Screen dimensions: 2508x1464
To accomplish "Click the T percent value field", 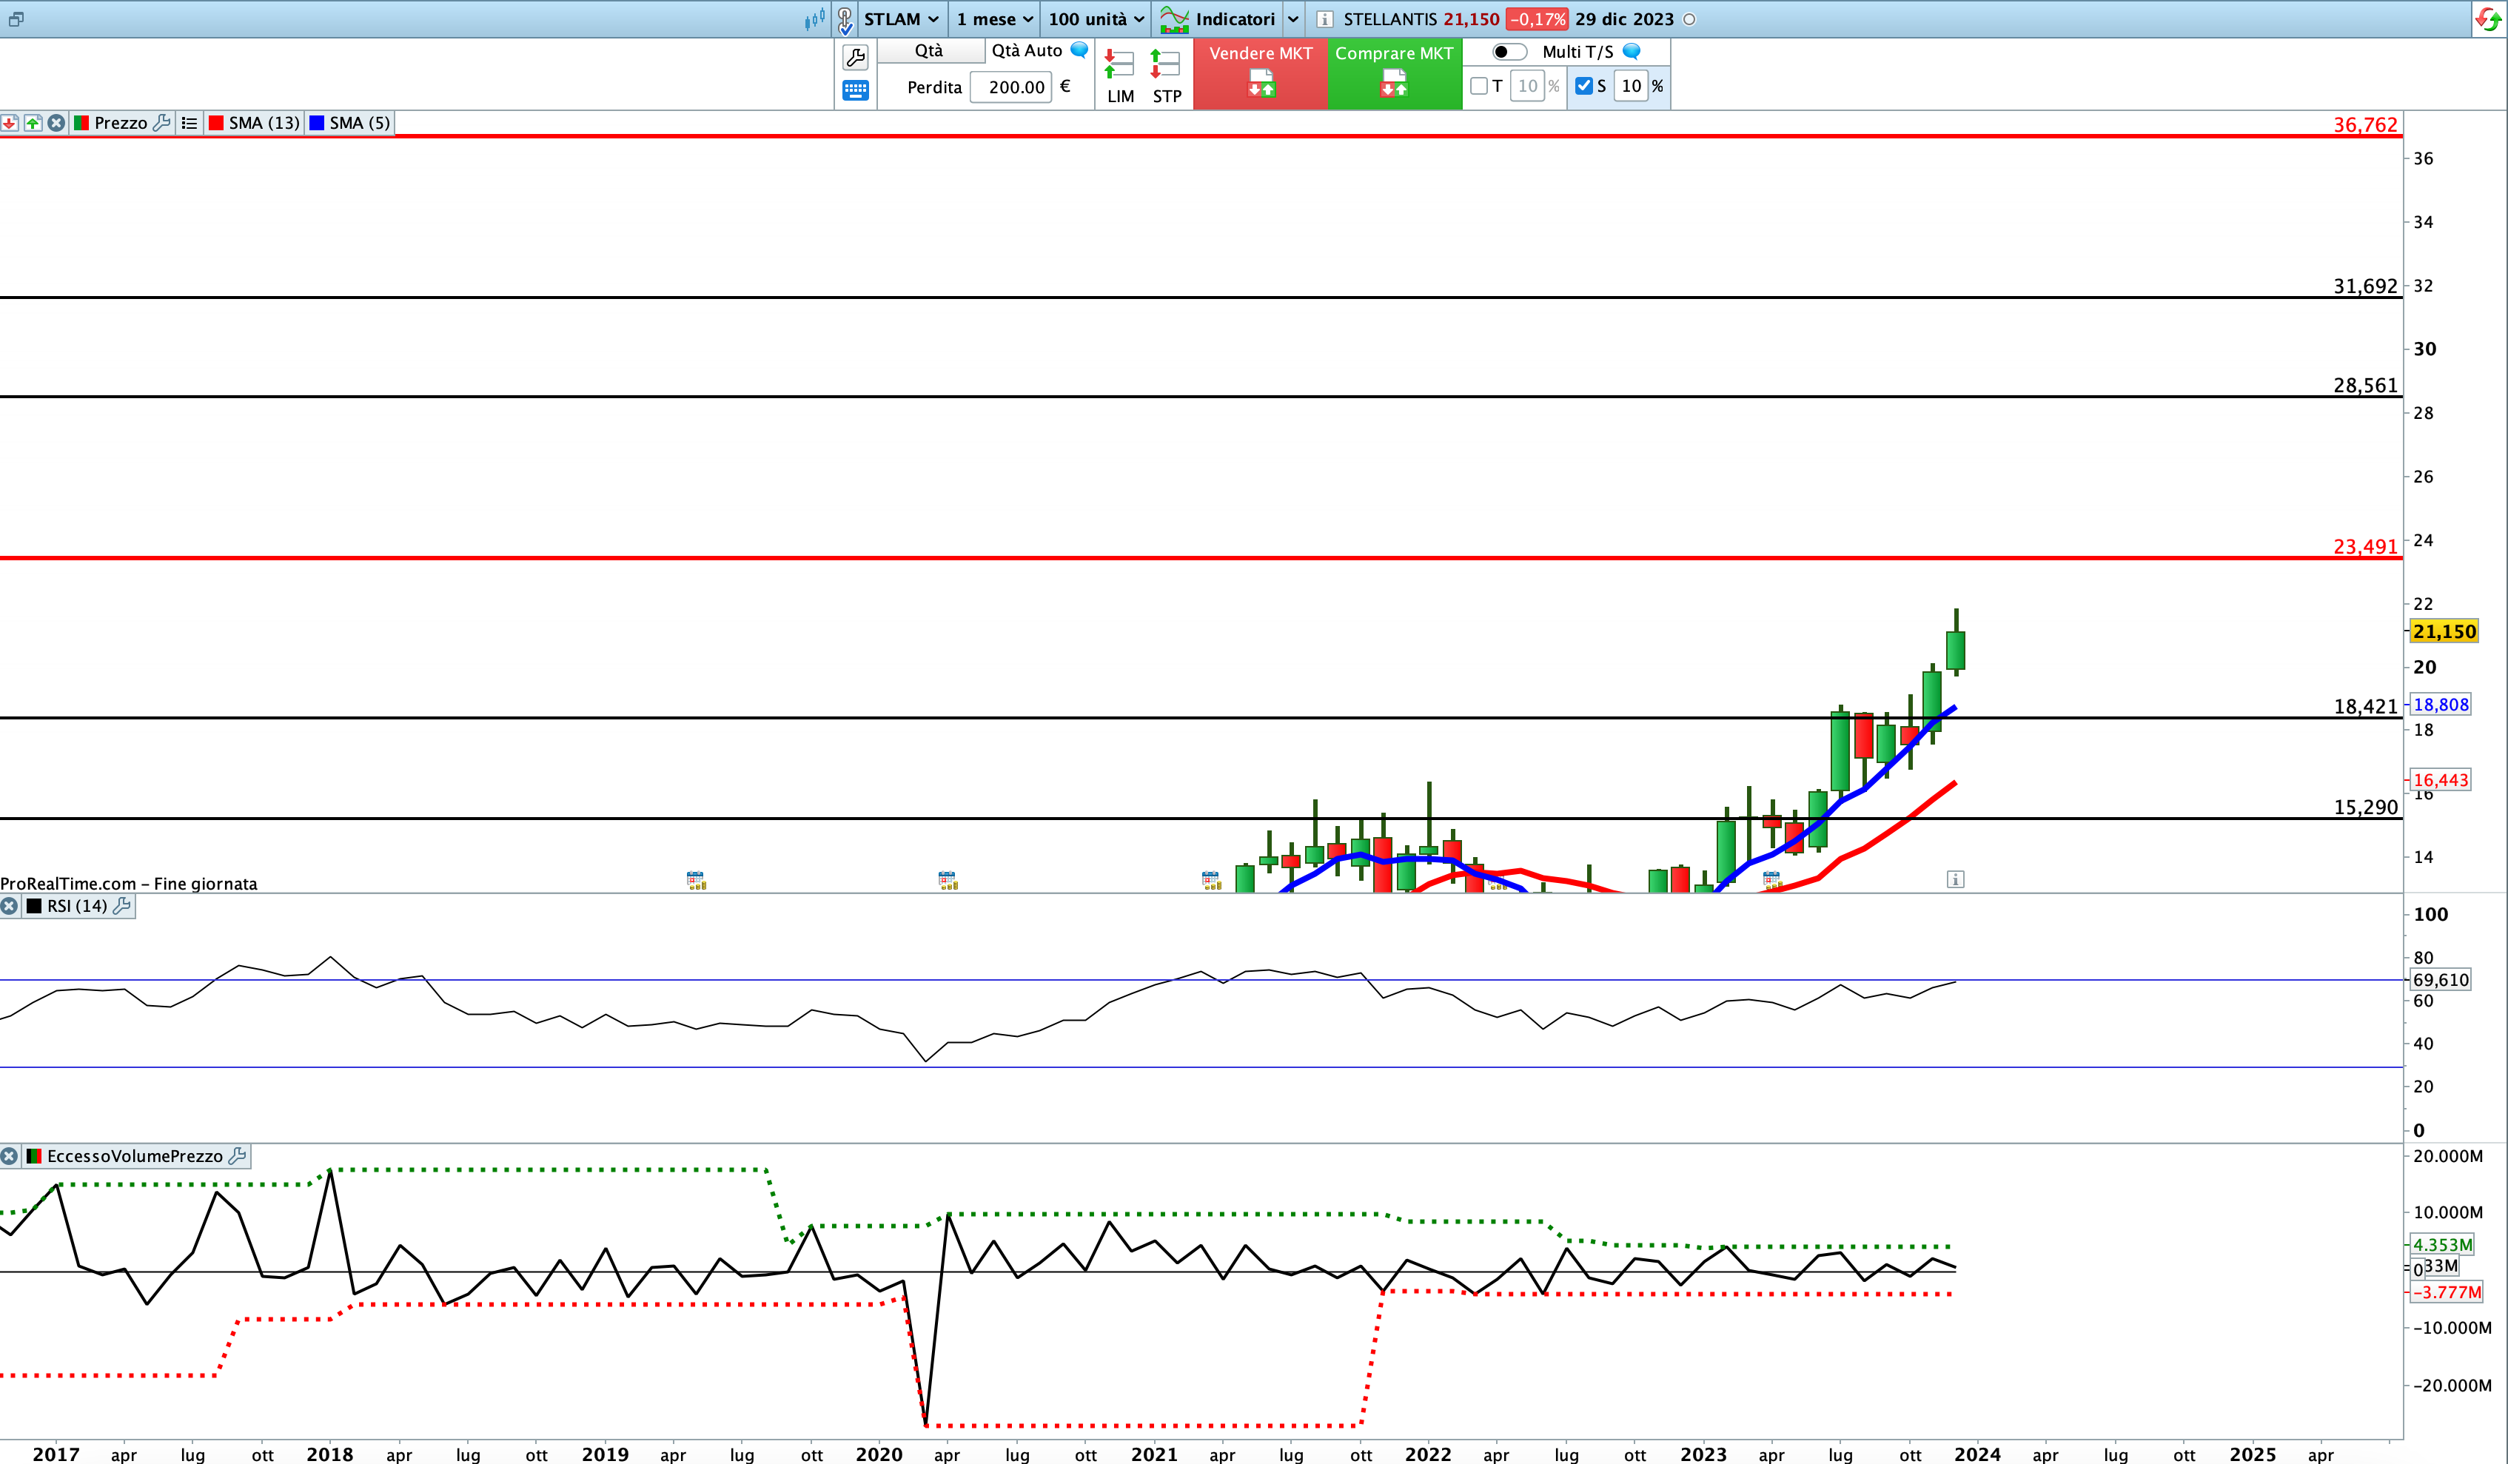I will point(1526,86).
